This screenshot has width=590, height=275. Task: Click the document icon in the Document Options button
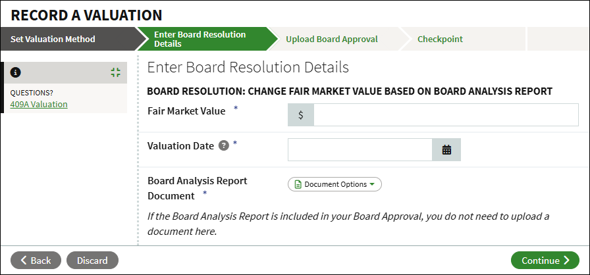coord(298,184)
